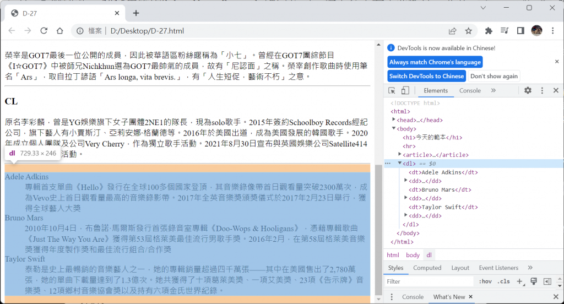Open DevTools settings gear

click(528, 91)
